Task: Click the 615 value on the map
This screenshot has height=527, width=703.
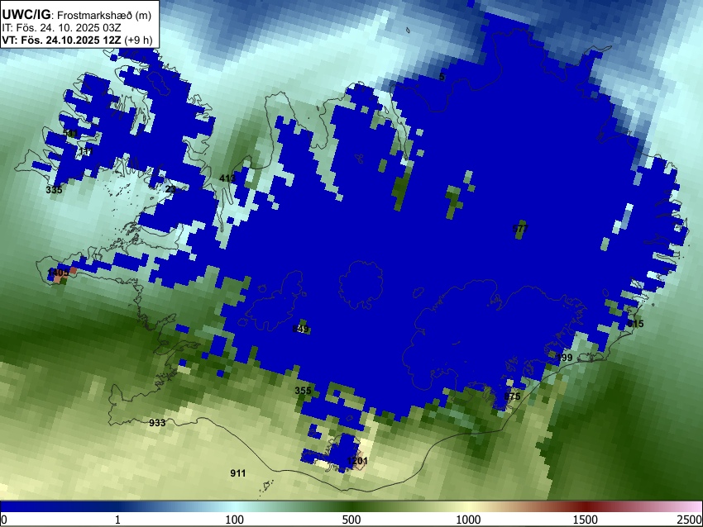Action: (x=635, y=324)
